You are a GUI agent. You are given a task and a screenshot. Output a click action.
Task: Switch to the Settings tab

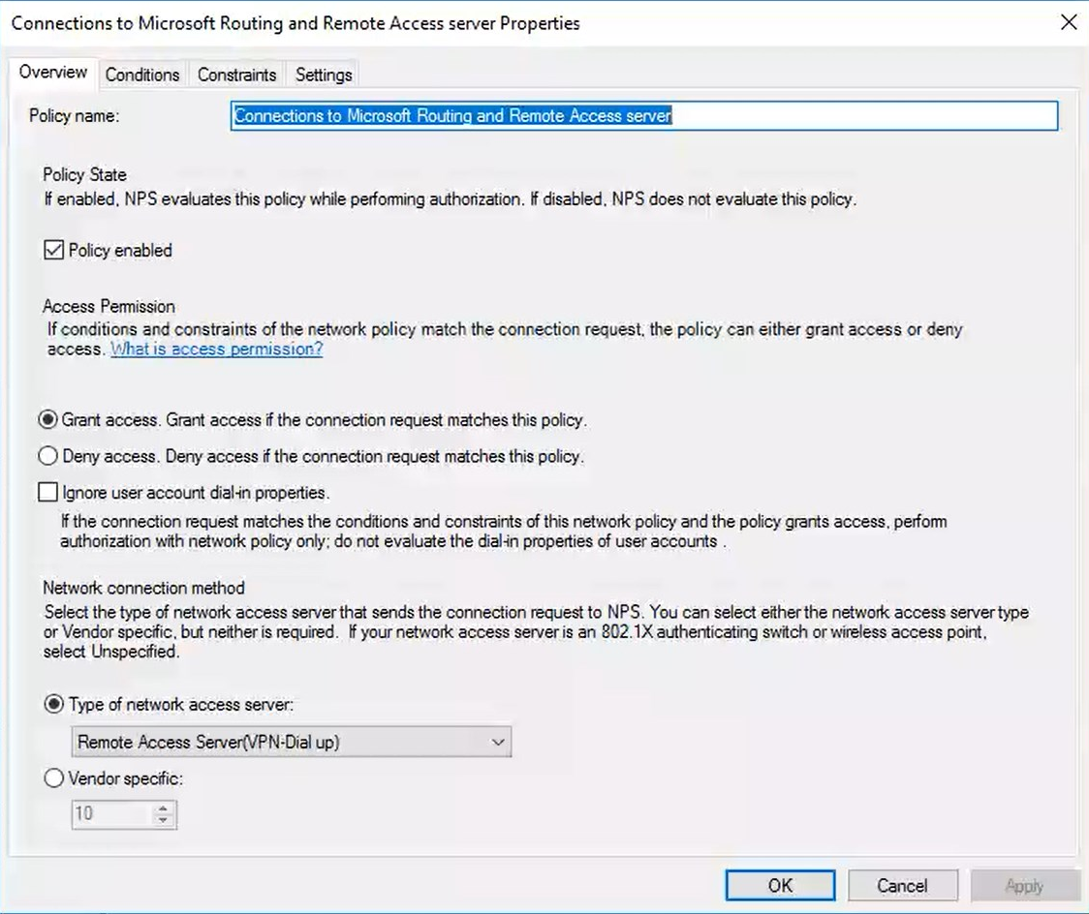324,75
